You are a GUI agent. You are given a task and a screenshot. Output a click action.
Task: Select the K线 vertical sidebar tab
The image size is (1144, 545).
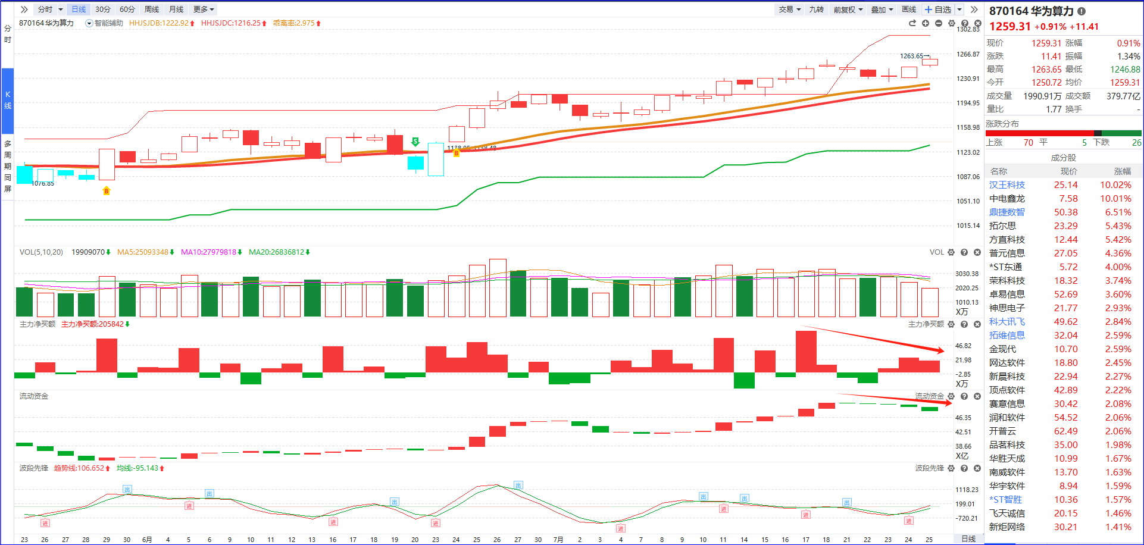8,100
